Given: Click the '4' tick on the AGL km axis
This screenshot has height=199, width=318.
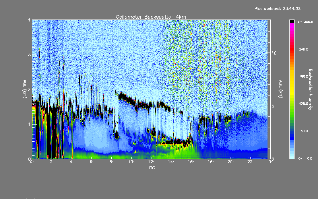Looking at the screenshot, I should click(x=29, y=20).
